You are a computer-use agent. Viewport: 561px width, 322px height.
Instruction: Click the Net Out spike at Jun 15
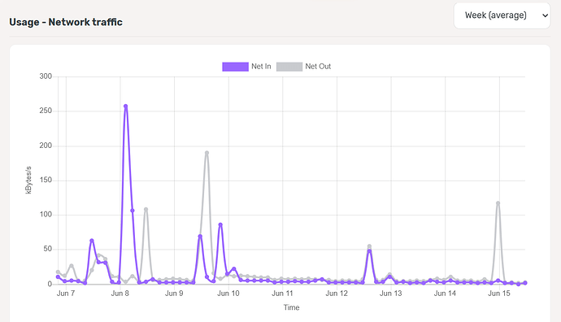(498, 202)
